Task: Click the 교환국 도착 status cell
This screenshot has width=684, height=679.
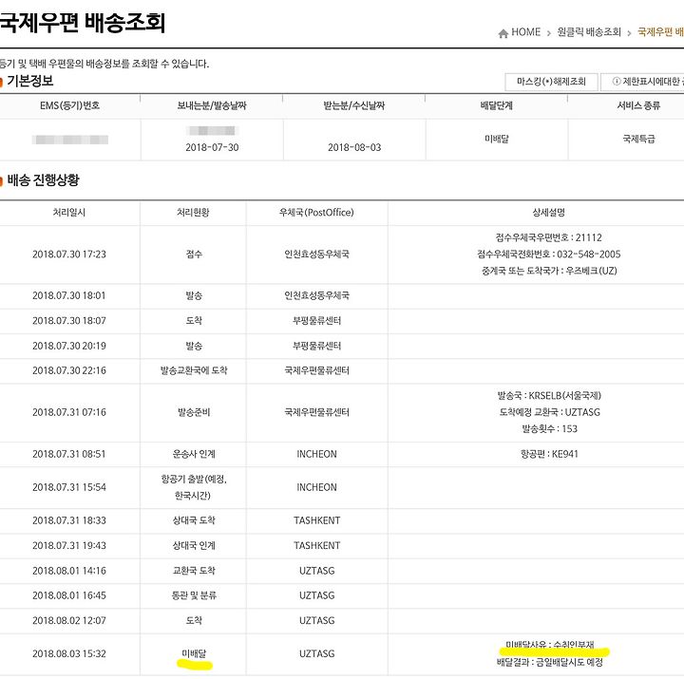Action: coord(194,571)
